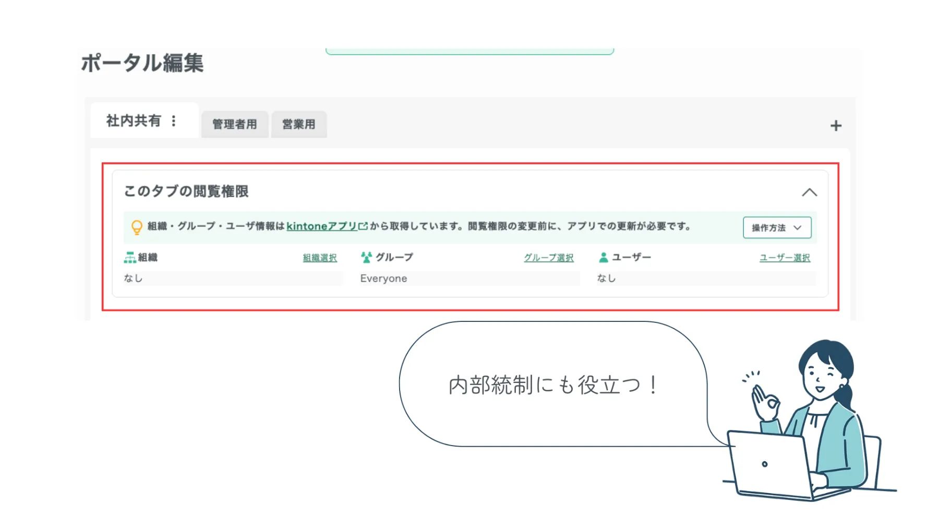939x528 pixels.
Task: Click the lightbulb hint icon
Action: [137, 227]
